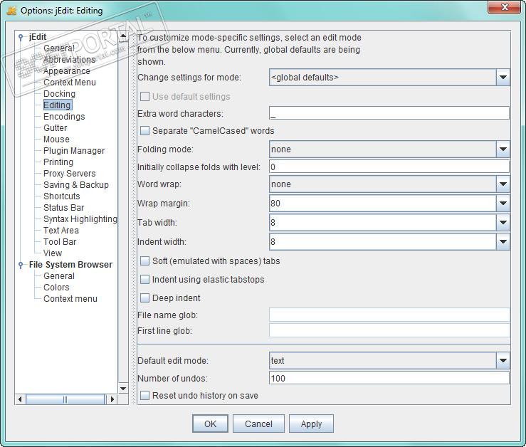Click the Indent width value field

pyautogui.click(x=383, y=241)
